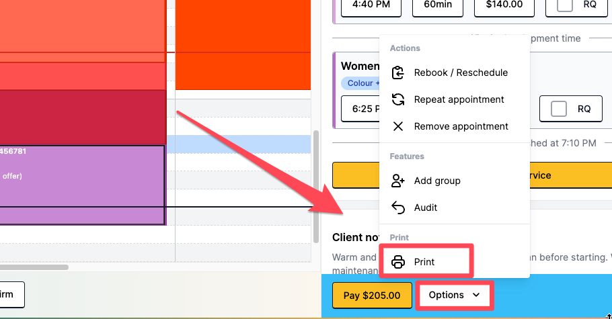
Task: Tick the RQ checkbox in Women's service row
Action: click(x=559, y=108)
